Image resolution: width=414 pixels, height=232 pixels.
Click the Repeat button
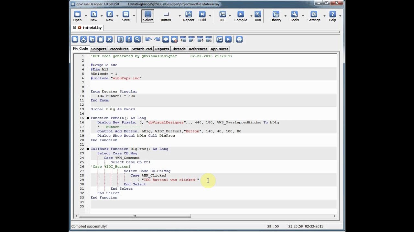[189, 16]
